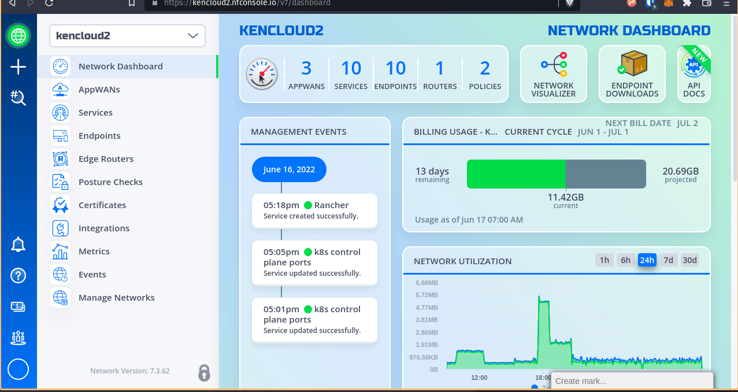Select Network Dashboard in the navigation
The width and height of the screenshot is (738, 392).
click(127, 66)
